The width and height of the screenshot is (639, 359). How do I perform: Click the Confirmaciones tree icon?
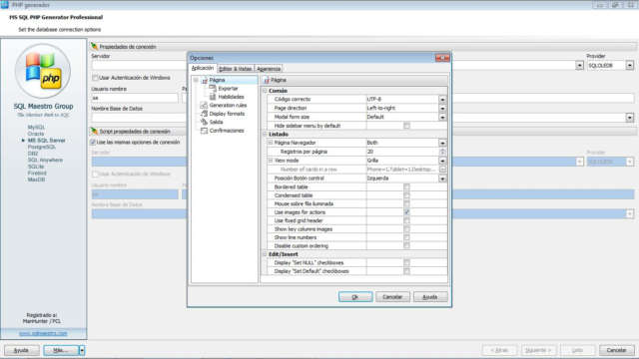point(204,131)
